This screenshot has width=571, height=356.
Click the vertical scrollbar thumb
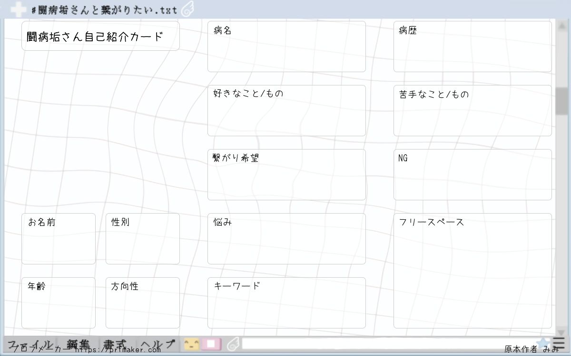(561, 101)
